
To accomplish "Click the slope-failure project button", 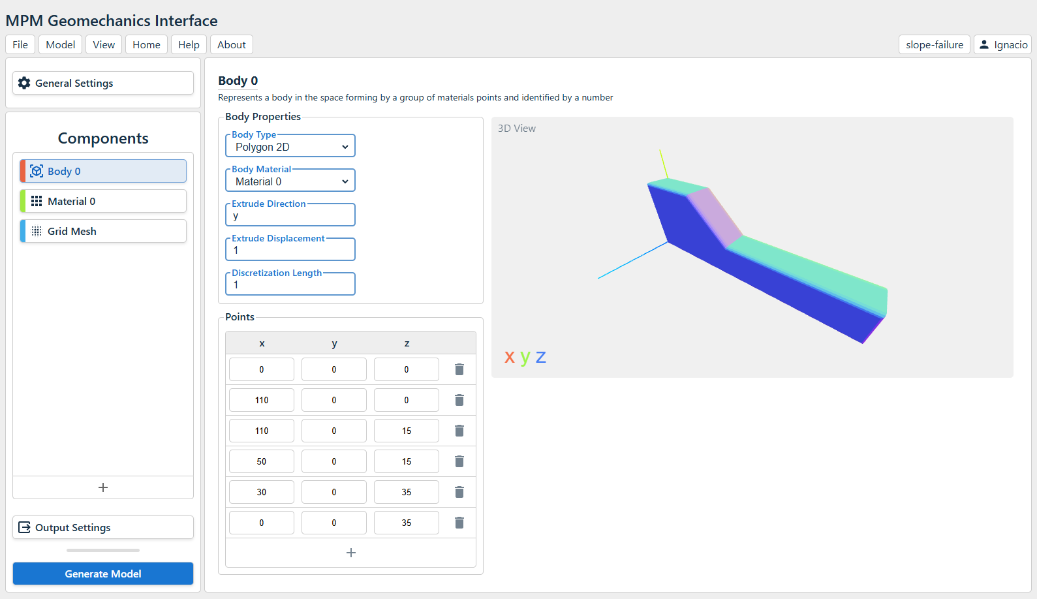I will click(x=935, y=44).
